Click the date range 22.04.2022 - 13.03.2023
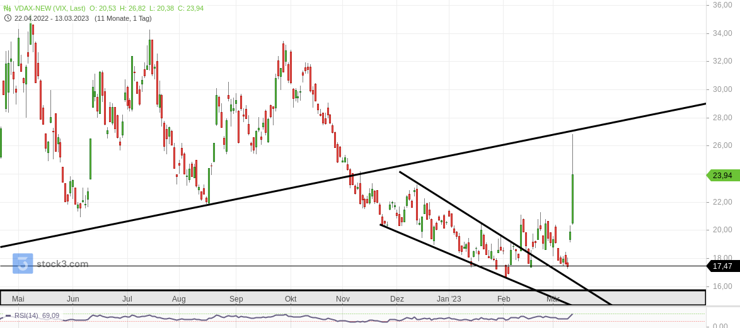Image resolution: width=740 pixels, height=328 pixels. pos(52,18)
